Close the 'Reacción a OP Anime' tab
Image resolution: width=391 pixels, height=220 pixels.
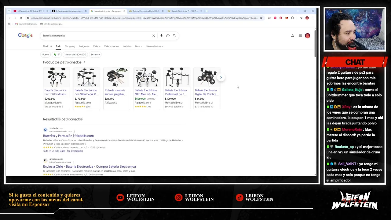pyautogui.click(x=47, y=11)
